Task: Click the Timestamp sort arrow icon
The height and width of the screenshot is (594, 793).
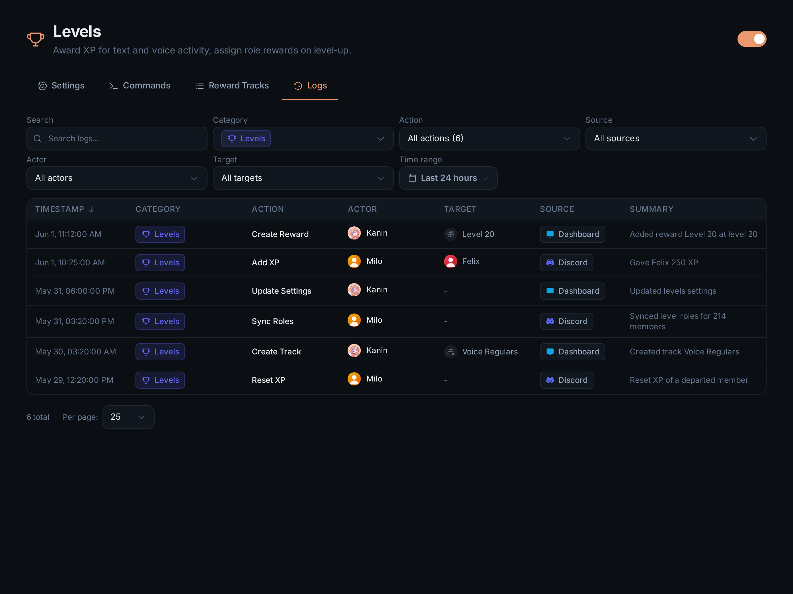Action: pyautogui.click(x=91, y=209)
